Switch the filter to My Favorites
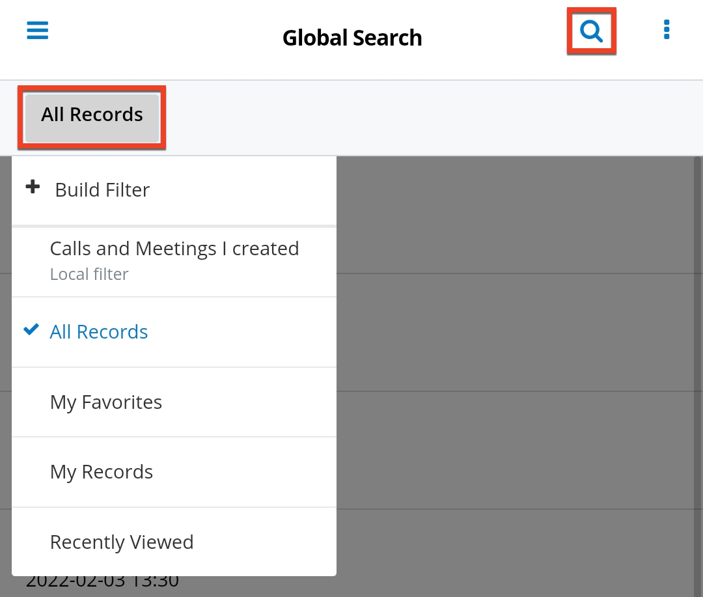 pyautogui.click(x=105, y=402)
